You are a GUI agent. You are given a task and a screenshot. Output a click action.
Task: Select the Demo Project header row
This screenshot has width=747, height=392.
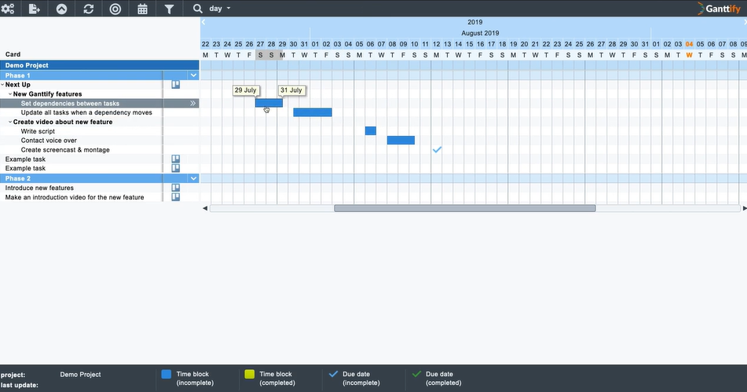click(x=100, y=65)
